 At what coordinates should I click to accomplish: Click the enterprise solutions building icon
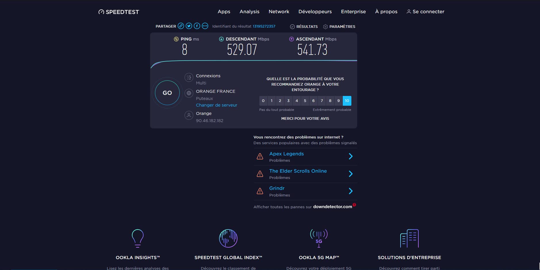(x=409, y=238)
